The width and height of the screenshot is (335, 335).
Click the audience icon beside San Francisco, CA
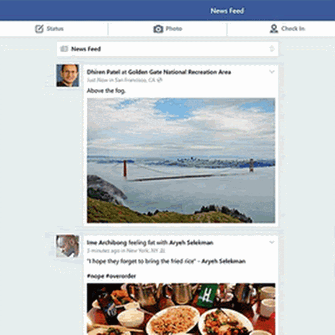click(160, 80)
